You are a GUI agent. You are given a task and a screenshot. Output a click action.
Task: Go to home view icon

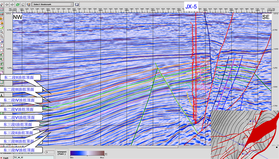coord(23,4)
